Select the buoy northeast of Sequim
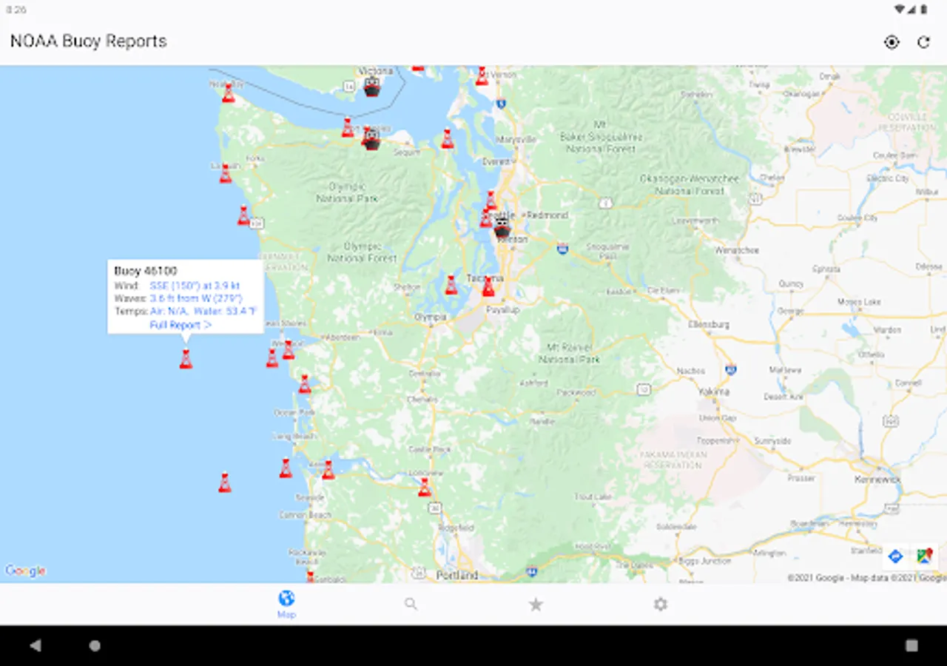Screen dimensions: 947x666 tap(448, 139)
